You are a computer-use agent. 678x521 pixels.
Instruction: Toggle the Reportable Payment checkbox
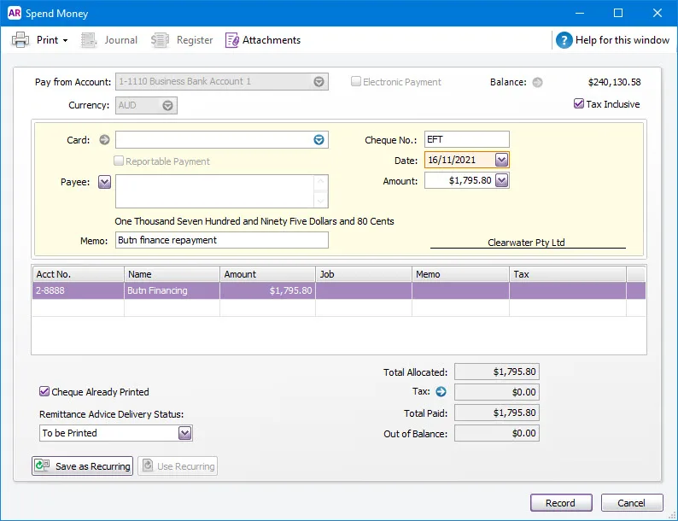(119, 161)
